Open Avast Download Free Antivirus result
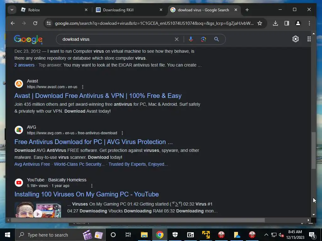Viewport: 322px width, 241px height. 98,96
